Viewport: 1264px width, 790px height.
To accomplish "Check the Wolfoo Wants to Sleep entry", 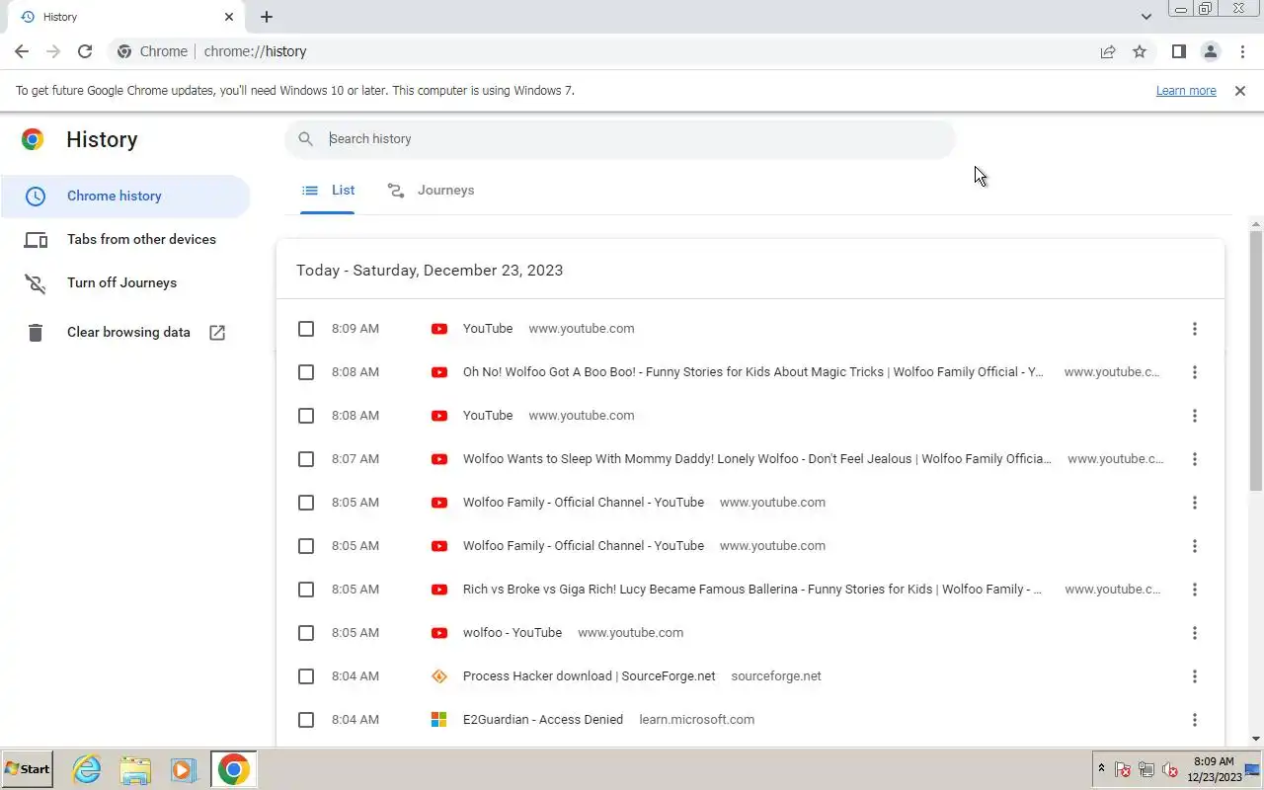I will pyautogui.click(x=306, y=459).
